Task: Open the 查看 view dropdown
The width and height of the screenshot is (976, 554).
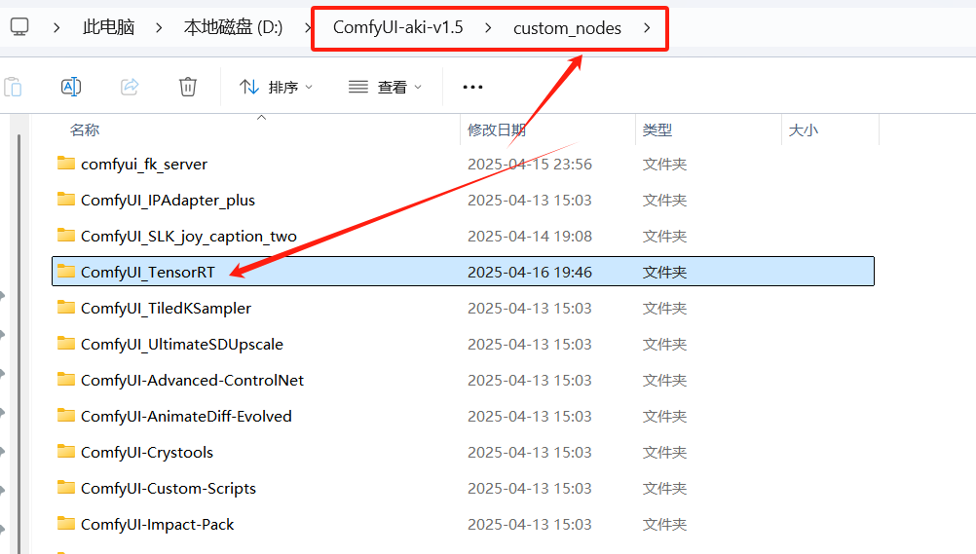Action: pos(386,88)
